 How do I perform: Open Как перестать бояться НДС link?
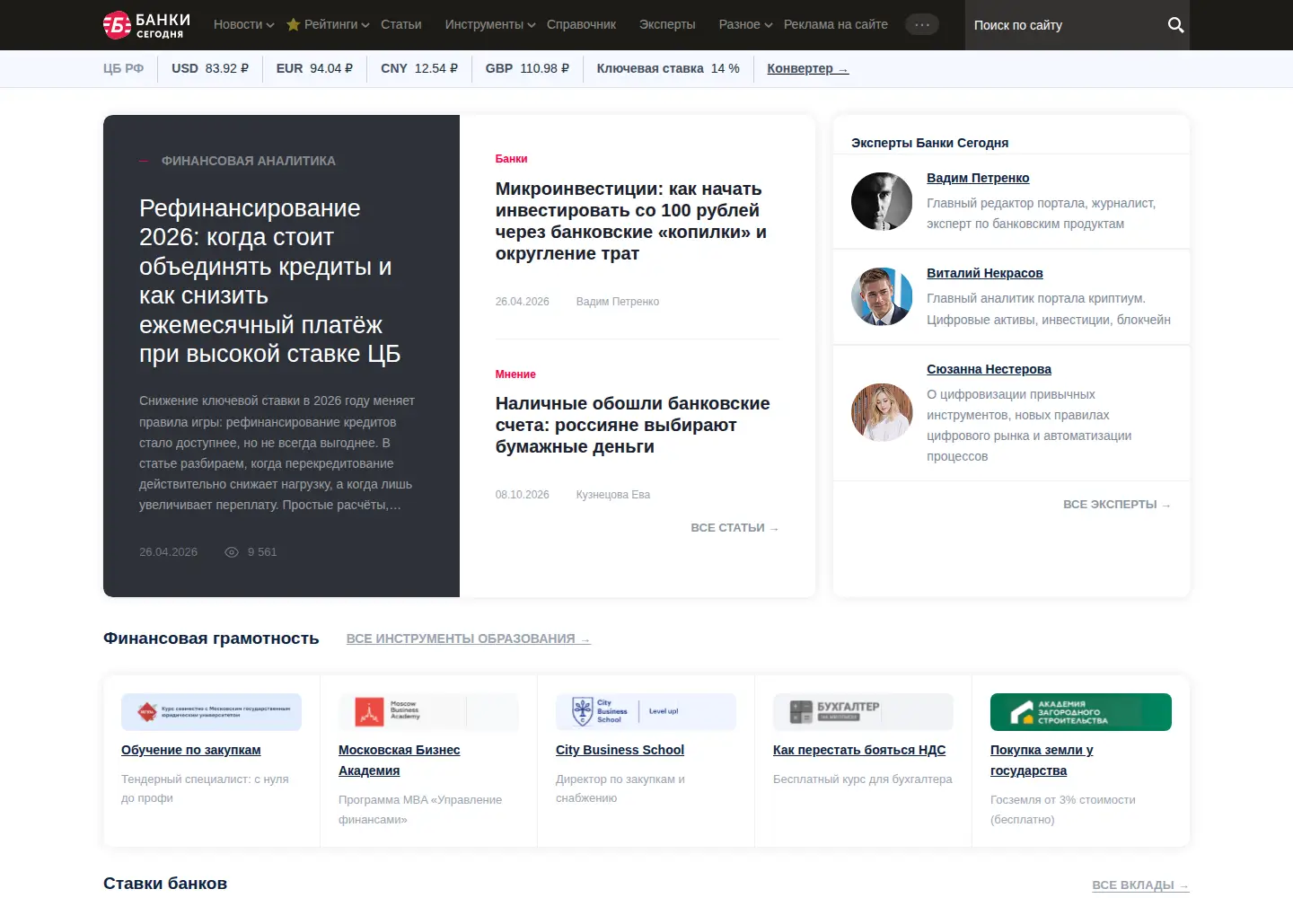pos(859,750)
